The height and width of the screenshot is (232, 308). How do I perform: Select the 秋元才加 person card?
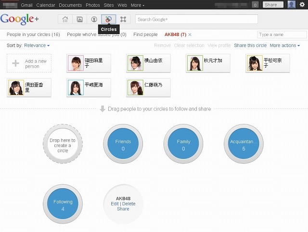(x=208, y=63)
